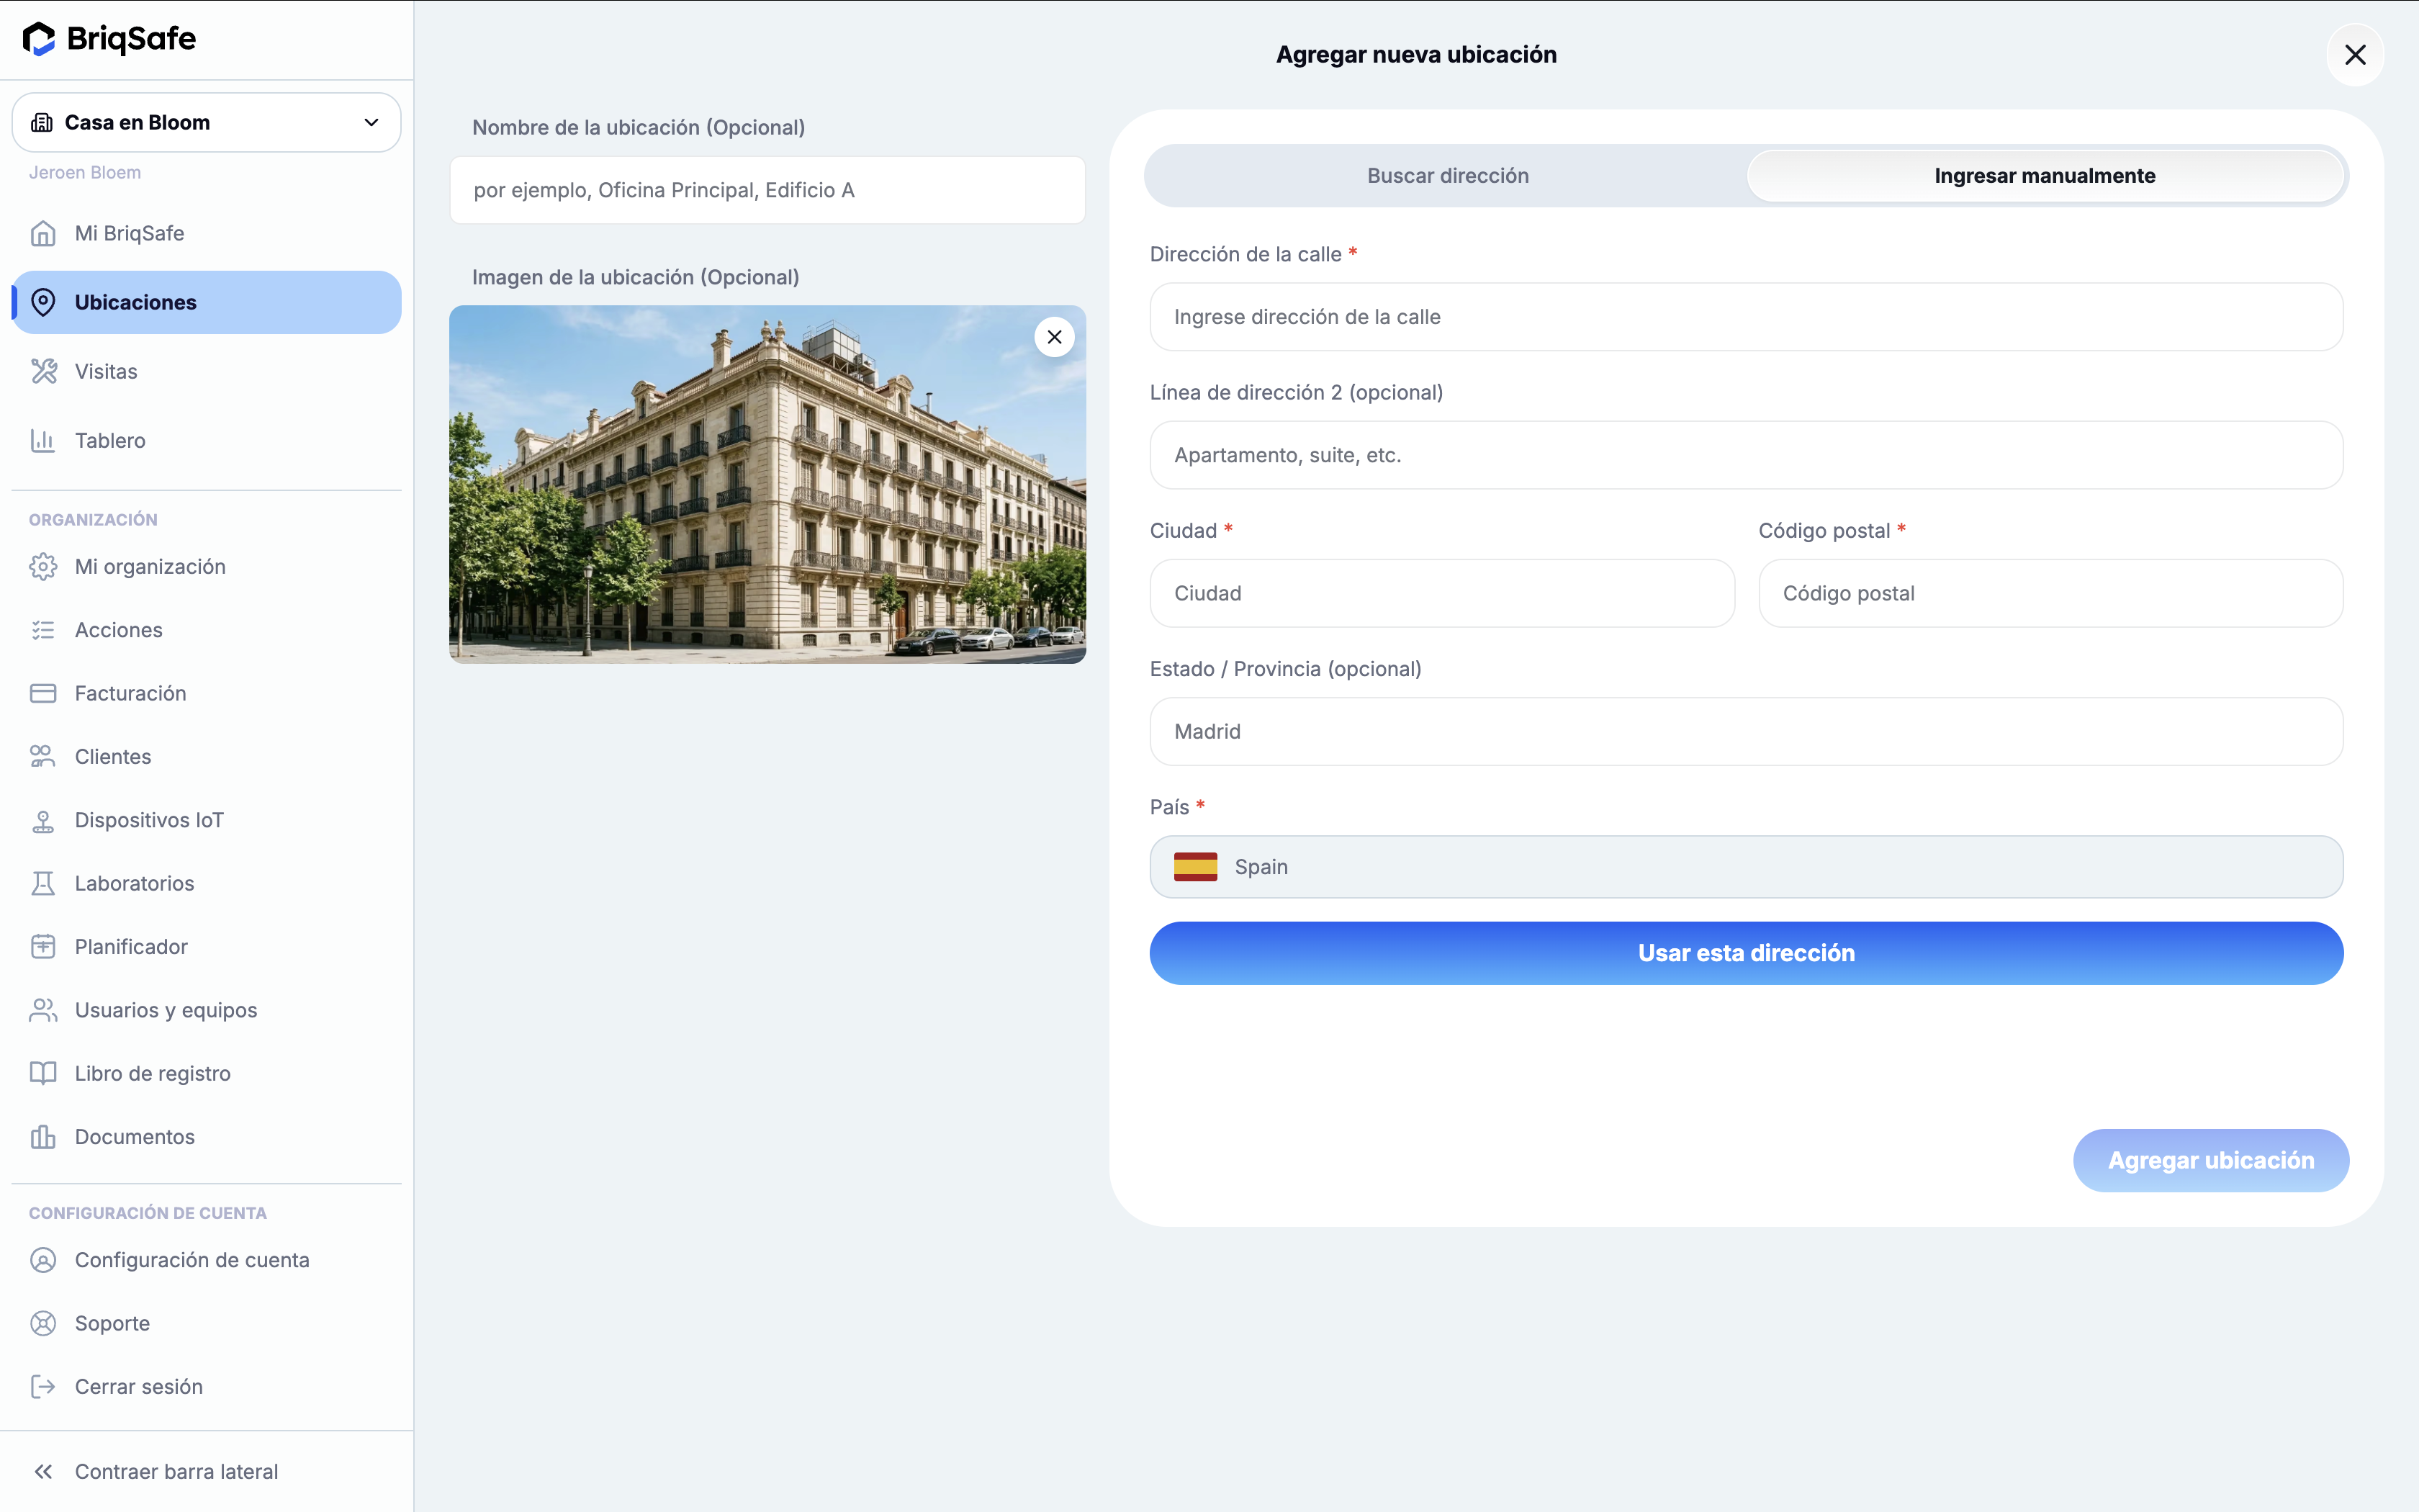This screenshot has width=2419, height=1512.
Task: Click the Laboratorios flask icon
Action: click(x=43, y=883)
